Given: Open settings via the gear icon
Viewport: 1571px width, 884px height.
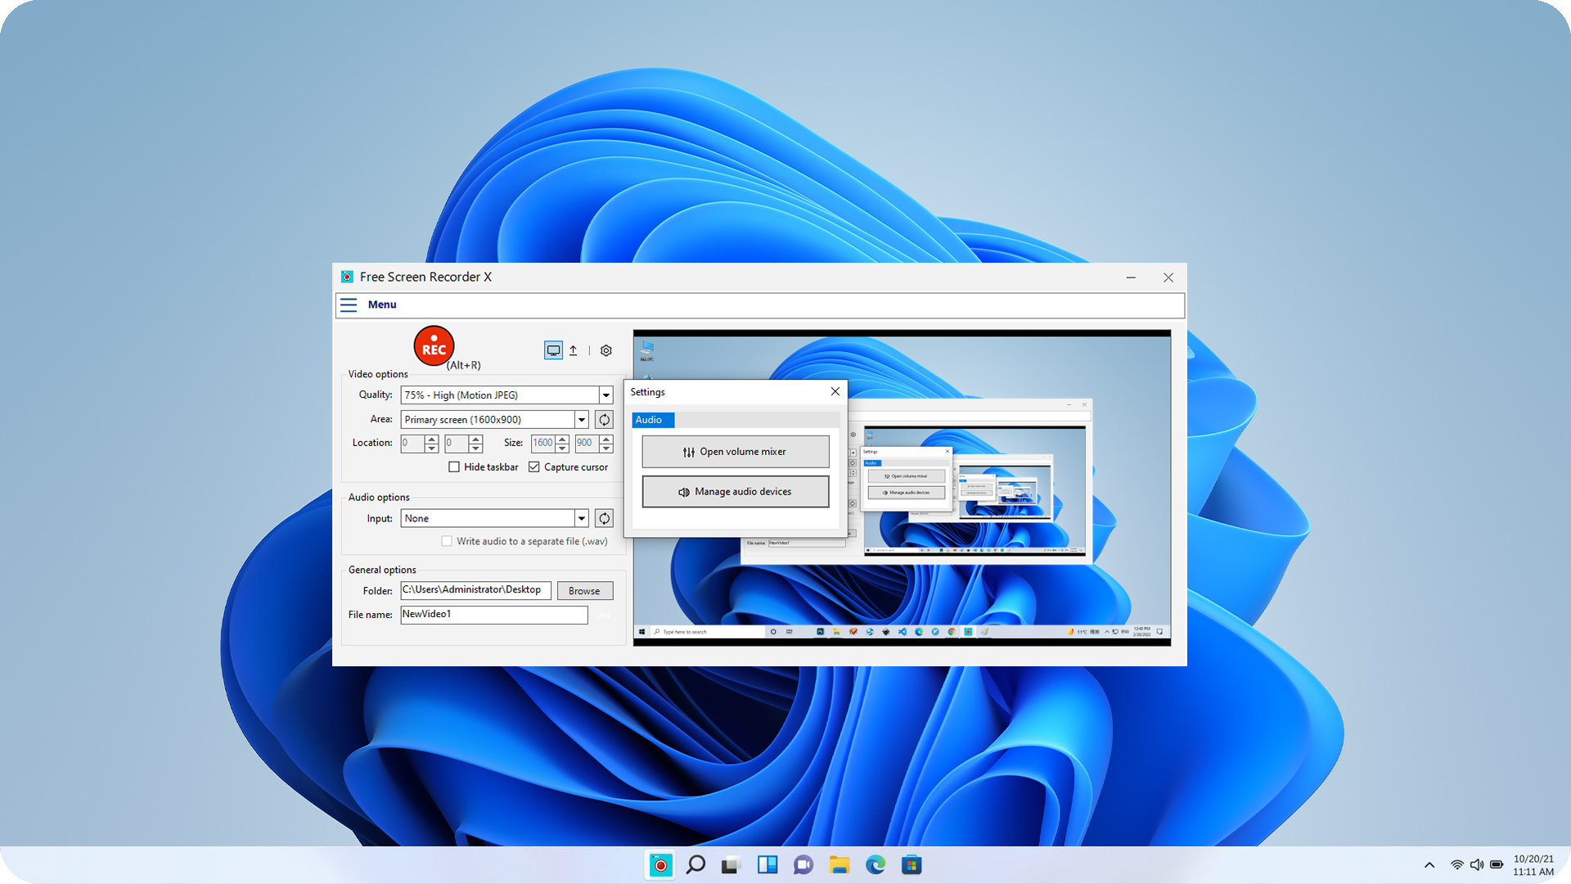Looking at the screenshot, I should (x=605, y=350).
